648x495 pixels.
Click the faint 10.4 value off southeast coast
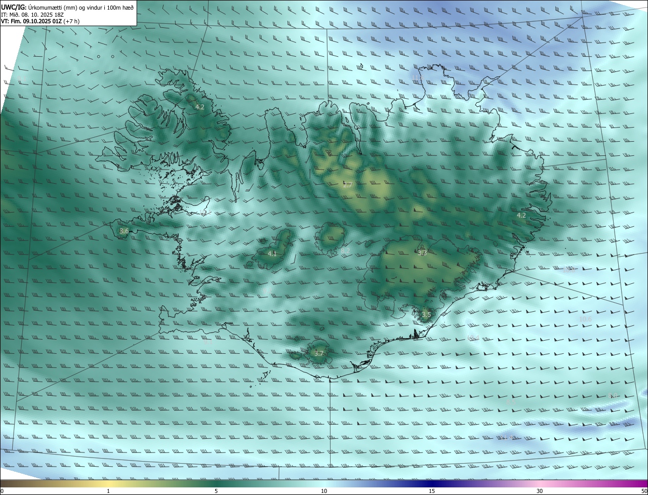coord(473,338)
